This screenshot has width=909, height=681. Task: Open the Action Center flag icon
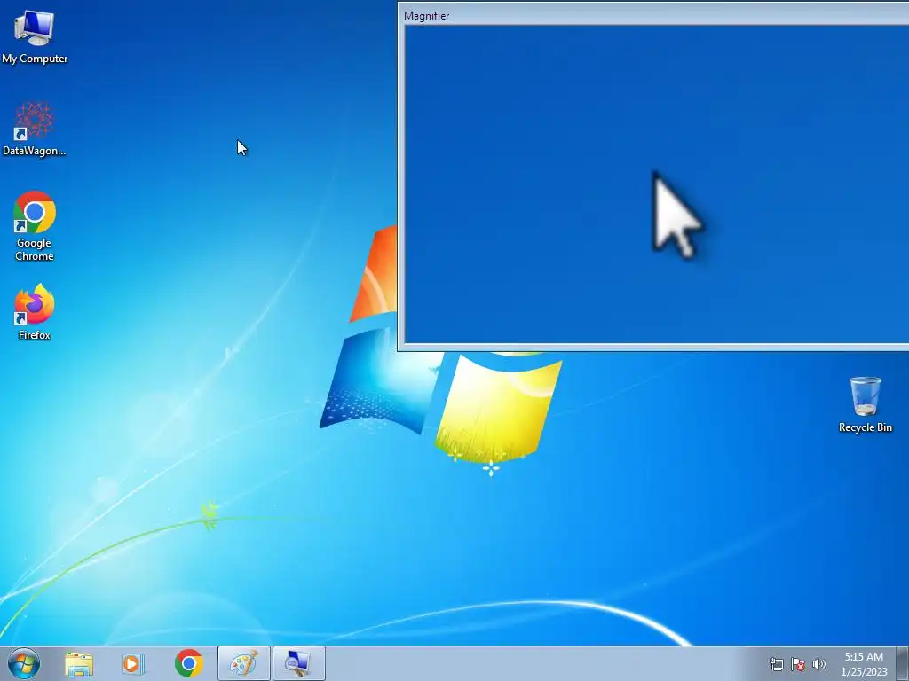tap(798, 664)
